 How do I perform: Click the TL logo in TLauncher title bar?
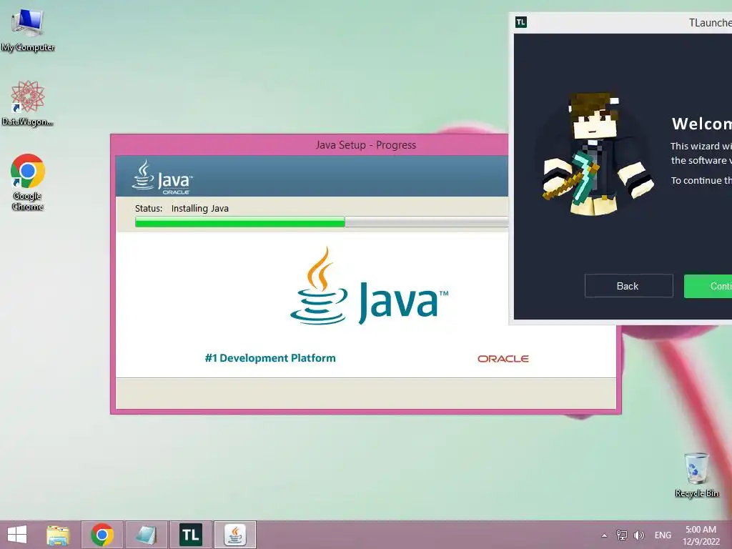tap(521, 22)
